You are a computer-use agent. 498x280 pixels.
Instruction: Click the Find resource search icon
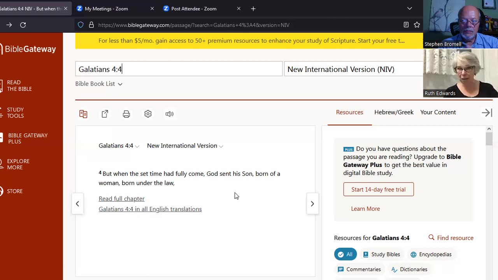[431, 238]
